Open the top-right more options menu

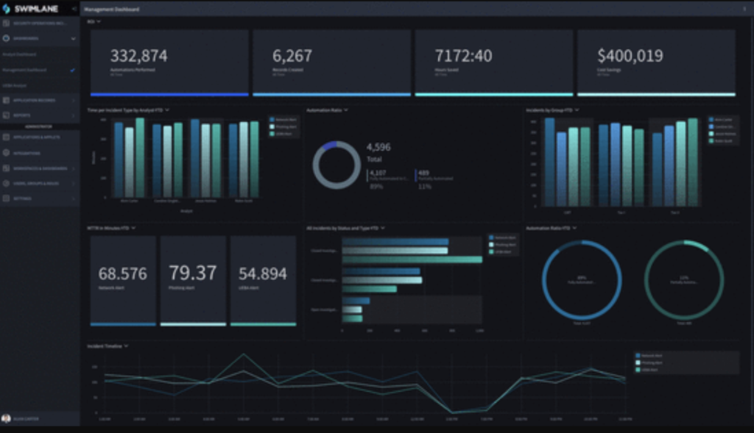[745, 9]
